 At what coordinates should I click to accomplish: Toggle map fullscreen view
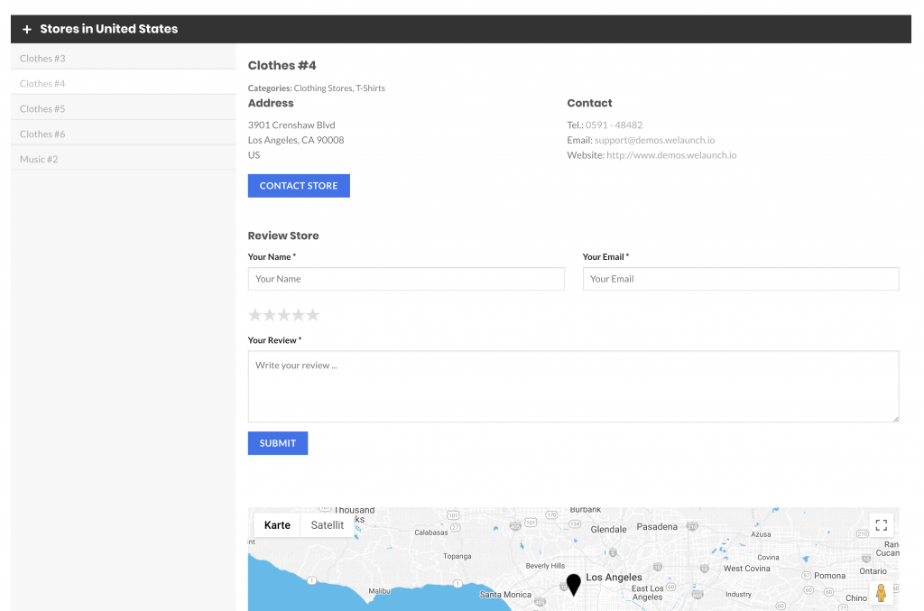pyautogui.click(x=881, y=525)
